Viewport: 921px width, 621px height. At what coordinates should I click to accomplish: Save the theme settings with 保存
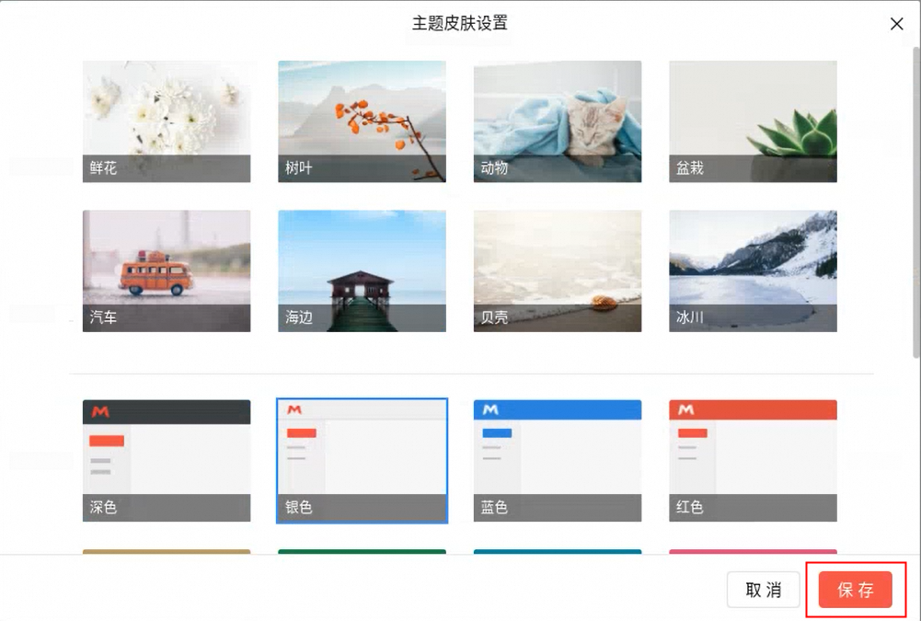pos(855,590)
